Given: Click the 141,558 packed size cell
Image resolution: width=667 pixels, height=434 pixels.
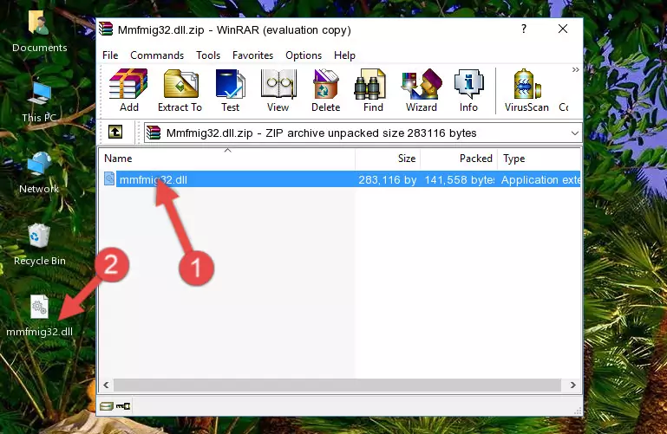Looking at the screenshot, I should [460, 179].
